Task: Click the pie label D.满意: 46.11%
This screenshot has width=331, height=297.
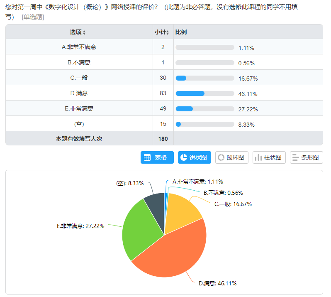Action: coord(217,283)
